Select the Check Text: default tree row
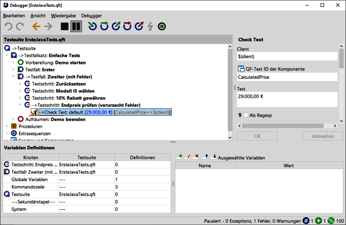This screenshot has width=346, height=225. 105,112
